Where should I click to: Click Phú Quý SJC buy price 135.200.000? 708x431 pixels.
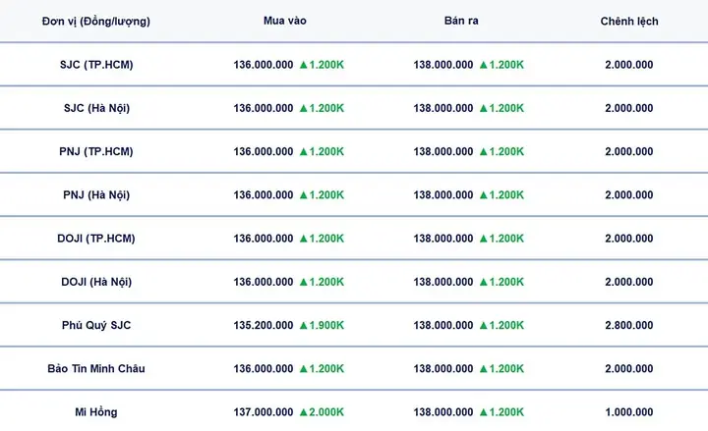(x=264, y=326)
